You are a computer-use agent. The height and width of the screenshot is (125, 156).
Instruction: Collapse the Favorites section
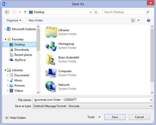(5, 39)
